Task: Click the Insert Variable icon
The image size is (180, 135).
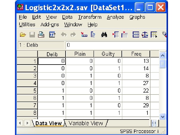Action: point(124,34)
